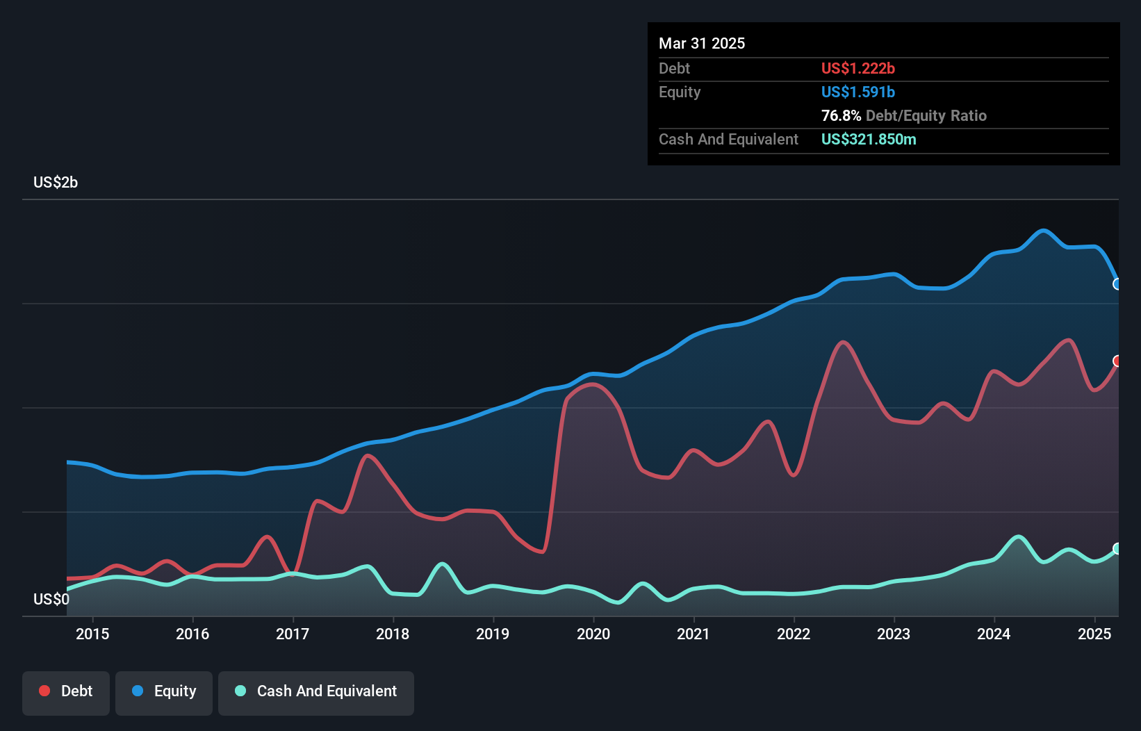
Task: Click the 76.8% Debt/Equity Ratio text
Action: (903, 116)
